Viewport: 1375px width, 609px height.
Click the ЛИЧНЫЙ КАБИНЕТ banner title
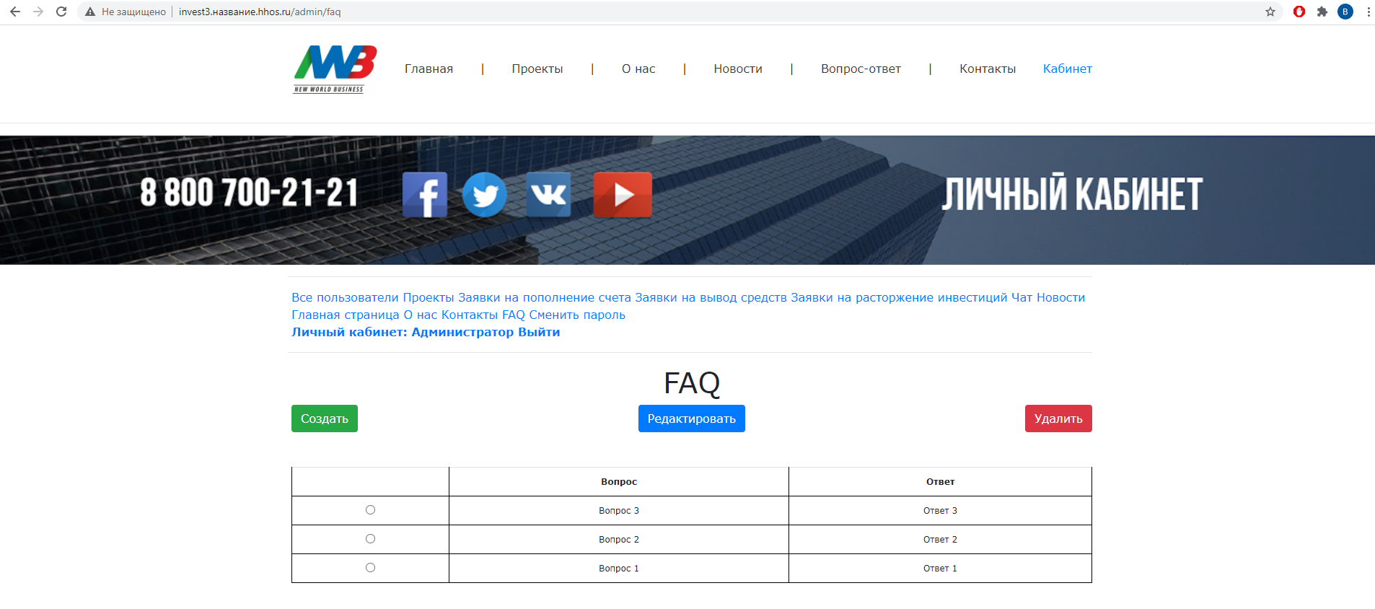[x=1072, y=193]
